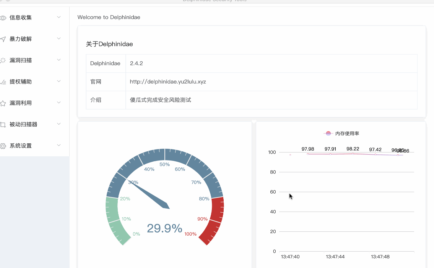Click the eye icon beside 信息收集
Screen dimensions: 434x268
tap(3, 18)
